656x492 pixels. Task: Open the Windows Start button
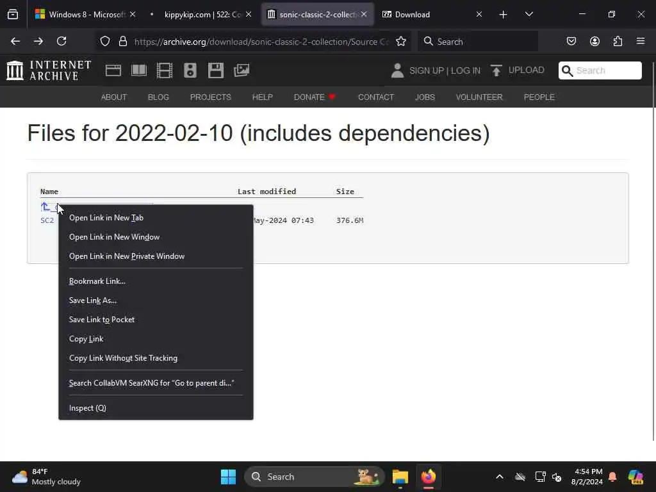point(229,477)
